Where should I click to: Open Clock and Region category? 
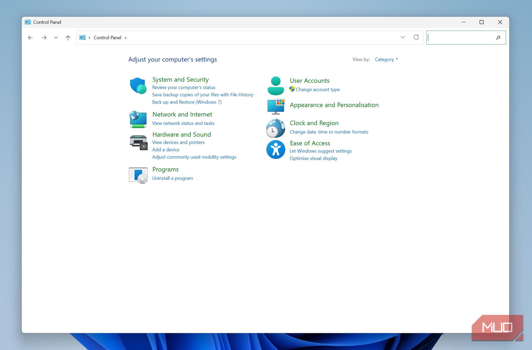[x=314, y=123]
